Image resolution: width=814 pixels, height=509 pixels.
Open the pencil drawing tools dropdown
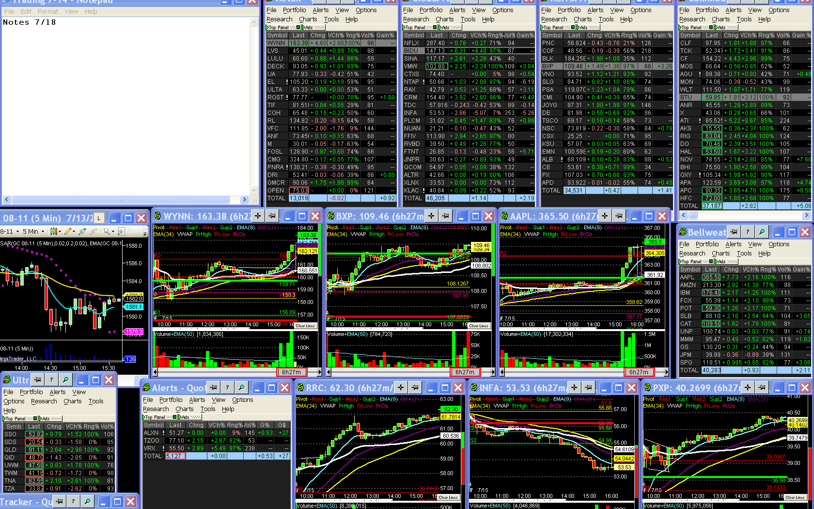click(70, 232)
